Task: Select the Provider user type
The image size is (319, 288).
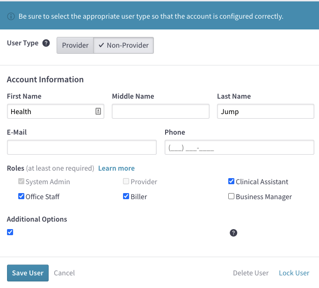Action: coord(75,45)
